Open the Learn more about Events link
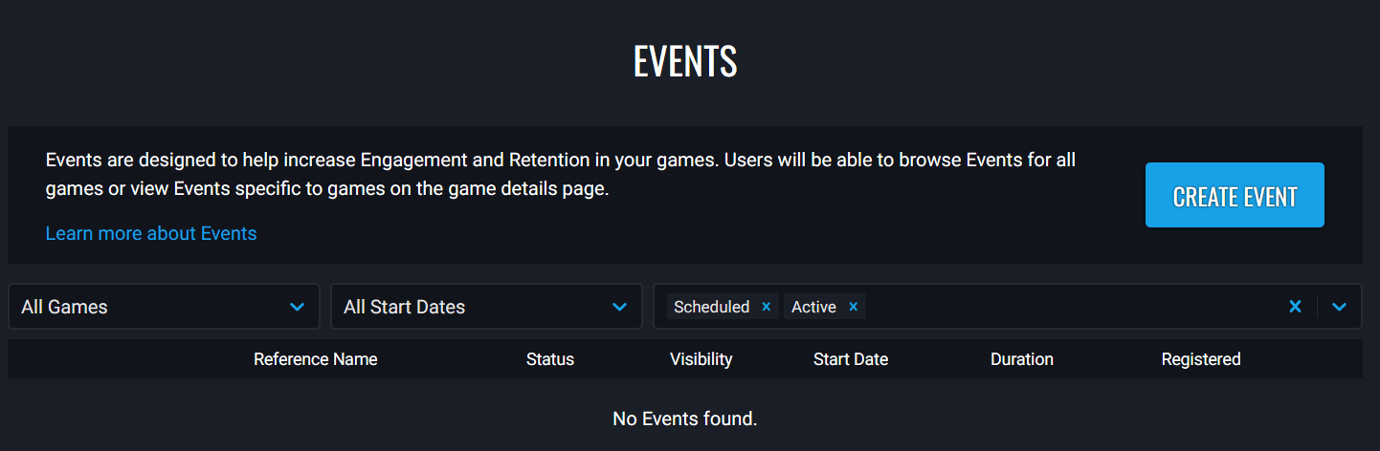Viewport: 1380px width, 451px height. coord(151,233)
